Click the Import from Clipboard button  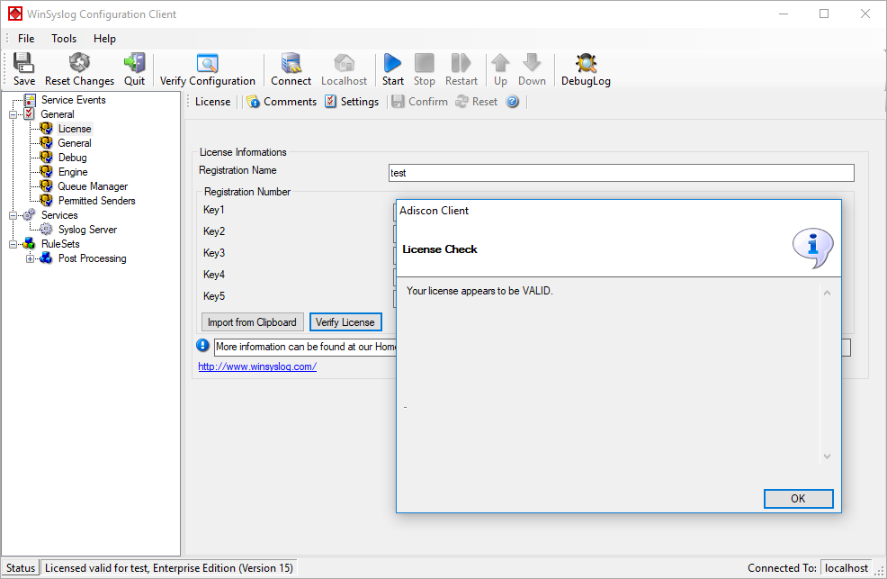click(252, 322)
